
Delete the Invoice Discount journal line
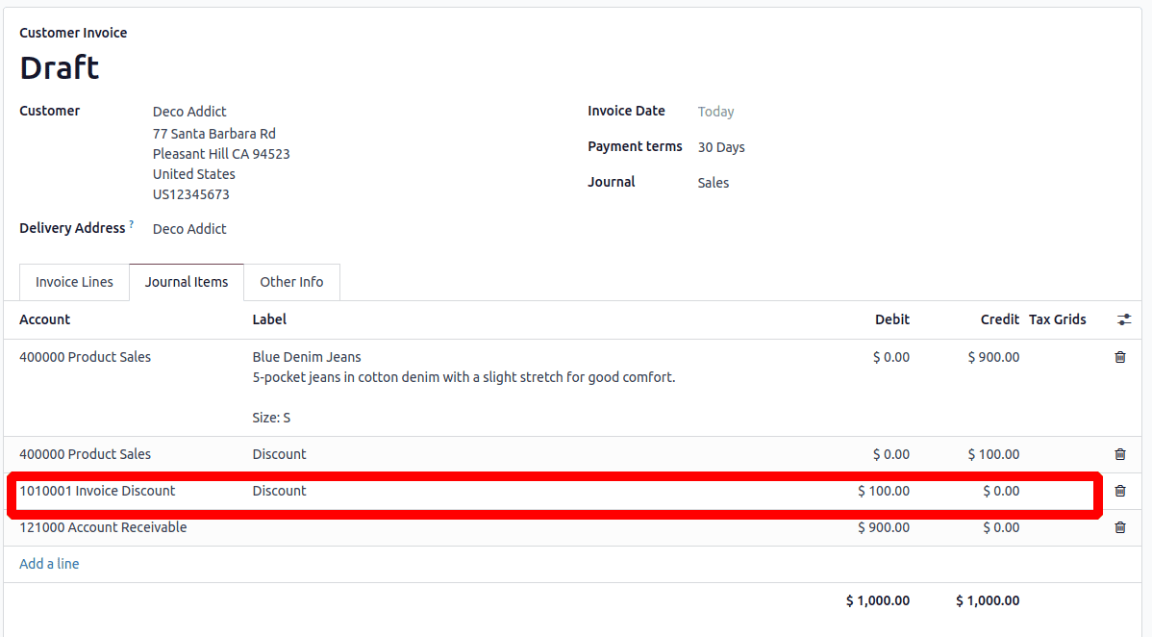coord(1119,491)
